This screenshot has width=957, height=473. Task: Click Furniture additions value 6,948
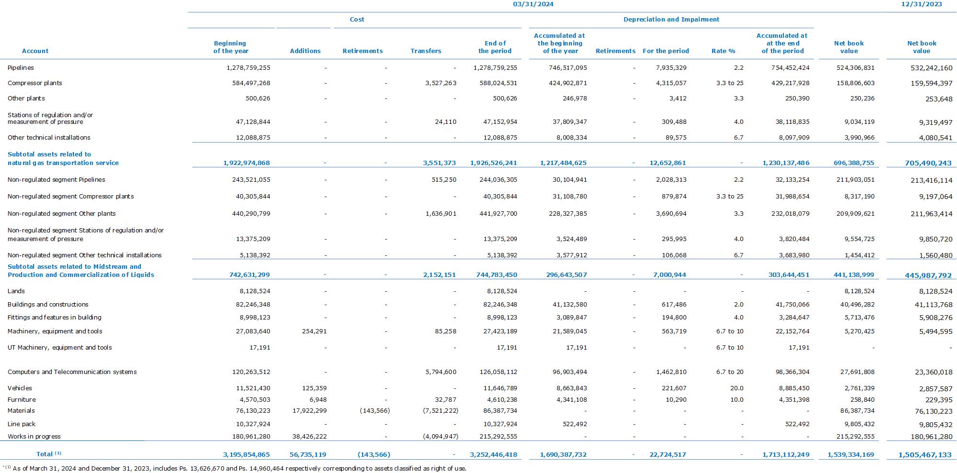click(x=318, y=400)
